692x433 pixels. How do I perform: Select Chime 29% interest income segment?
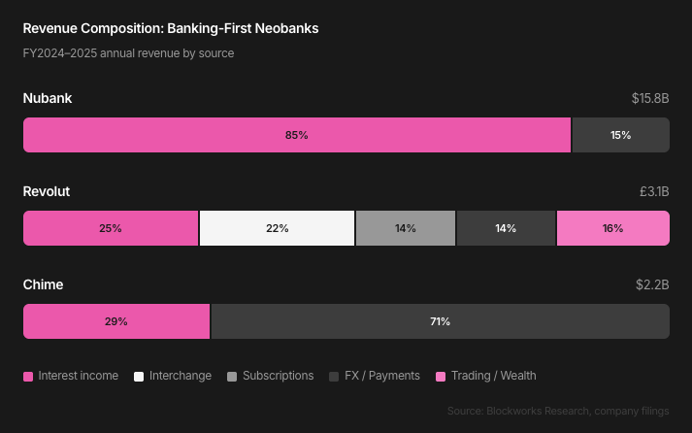click(x=116, y=321)
